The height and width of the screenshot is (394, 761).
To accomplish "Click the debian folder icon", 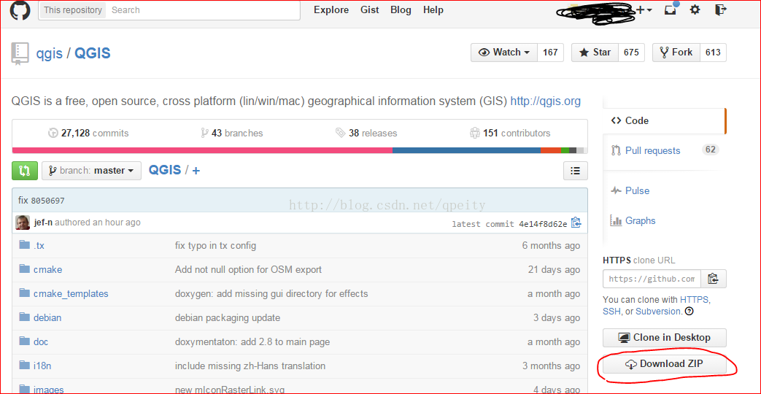I will tap(25, 317).
